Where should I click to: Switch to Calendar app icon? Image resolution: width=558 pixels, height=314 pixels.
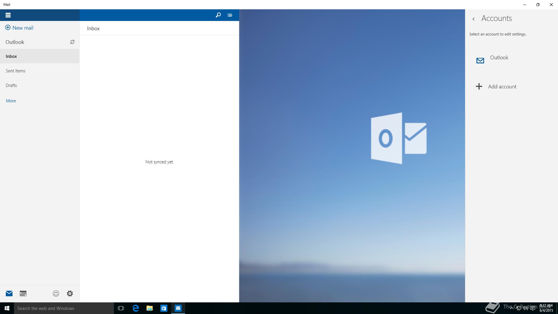(x=23, y=294)
